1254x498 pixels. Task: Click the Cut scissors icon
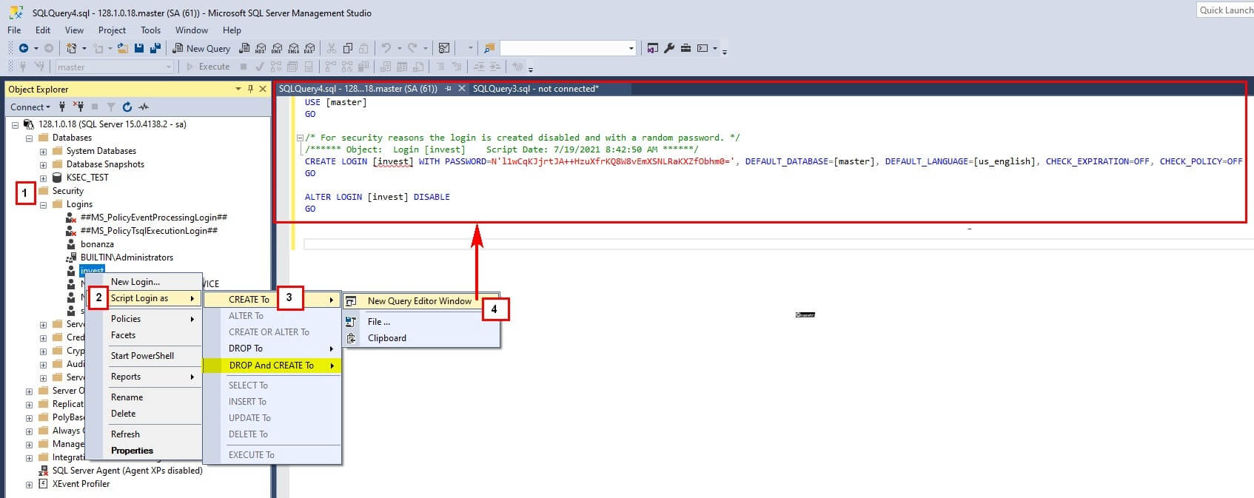[331, 48]
